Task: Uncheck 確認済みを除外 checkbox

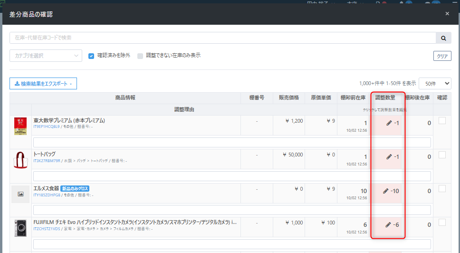Action: pos(91,56)
